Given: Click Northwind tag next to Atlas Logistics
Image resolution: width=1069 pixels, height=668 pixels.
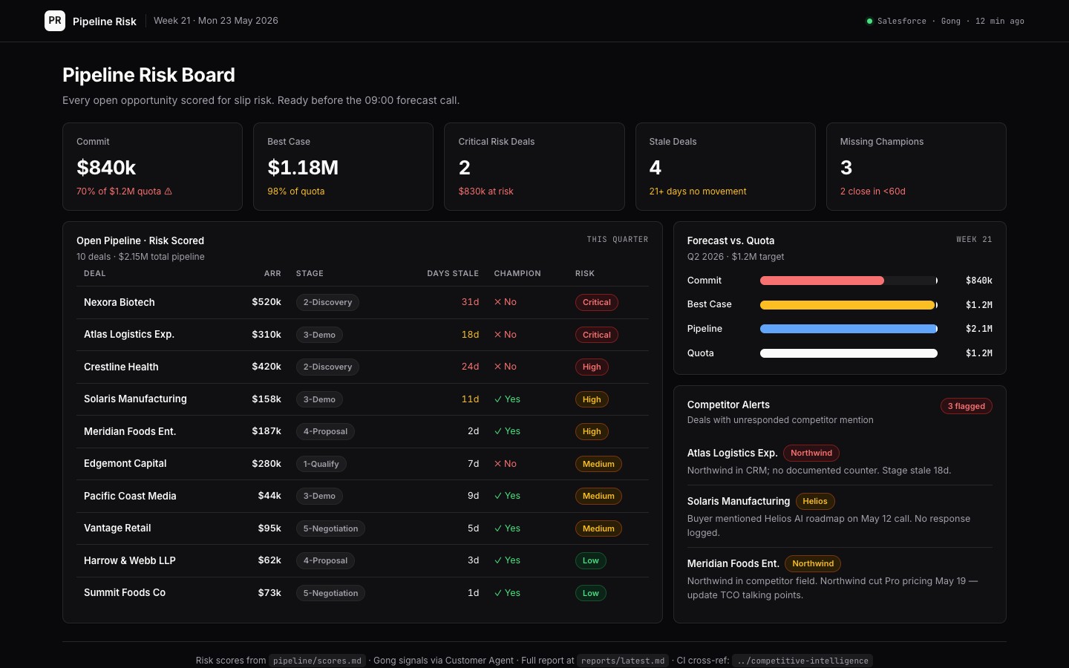Looking at the screenshot, I should (x=811, y=453).
